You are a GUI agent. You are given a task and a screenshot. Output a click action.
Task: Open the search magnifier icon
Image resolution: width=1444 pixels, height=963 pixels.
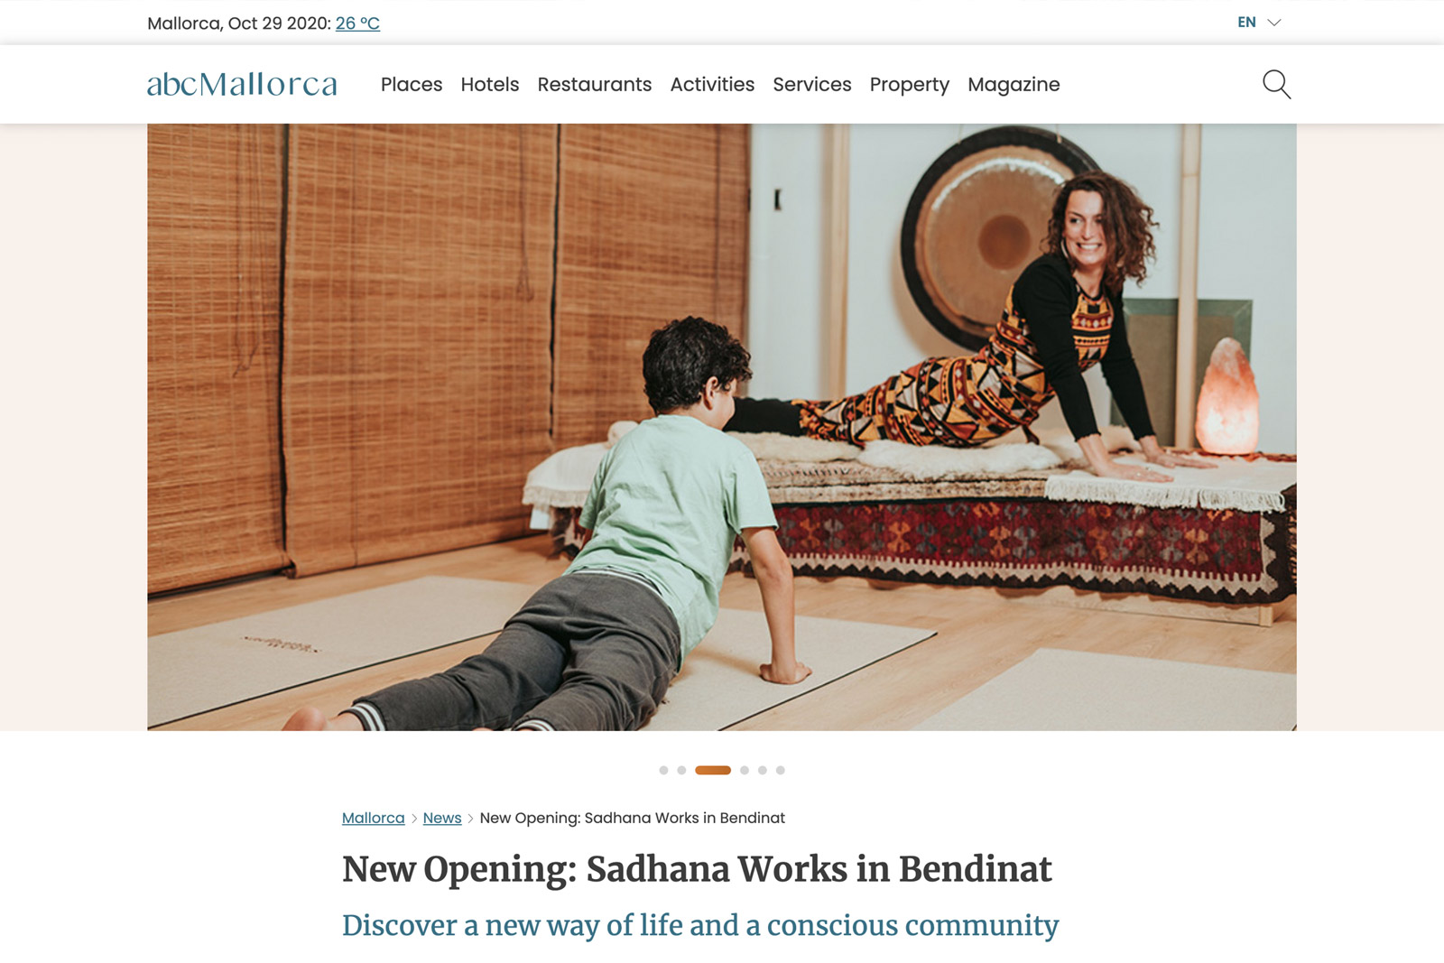point(1276,84)
